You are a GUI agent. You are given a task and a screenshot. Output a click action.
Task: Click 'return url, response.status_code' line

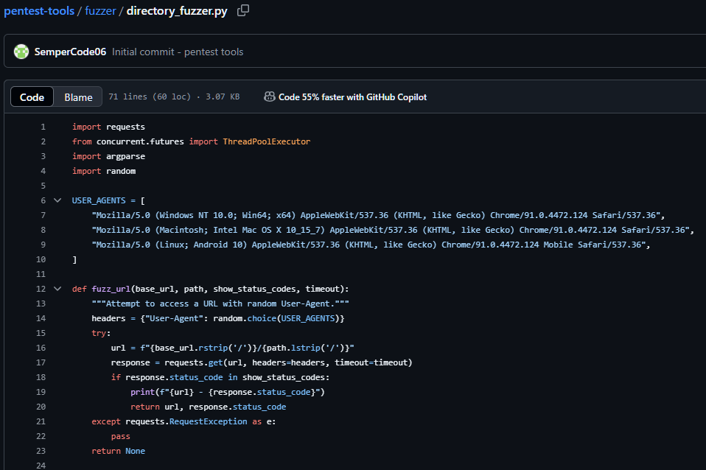point(208,407)
